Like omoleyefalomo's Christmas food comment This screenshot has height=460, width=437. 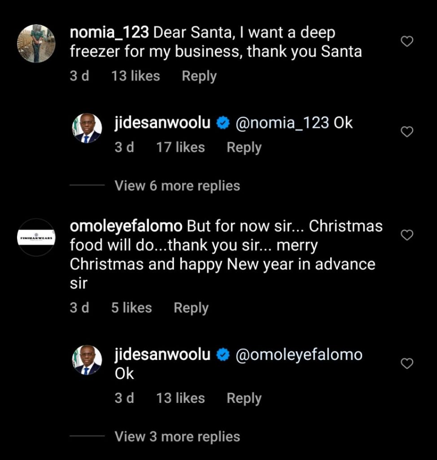pos(406,235)
